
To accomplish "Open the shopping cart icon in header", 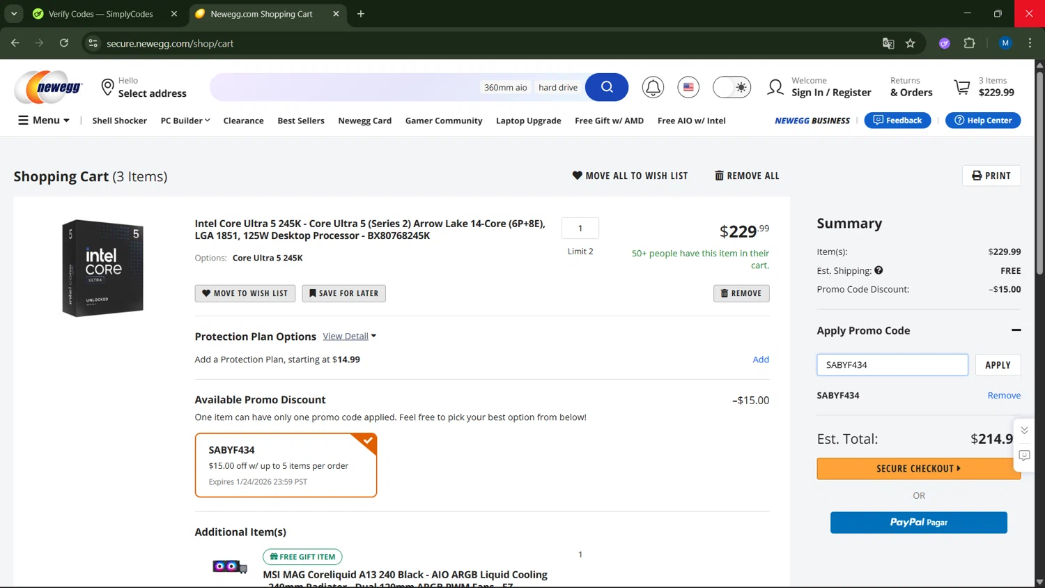I will click(x=962, y=87).
